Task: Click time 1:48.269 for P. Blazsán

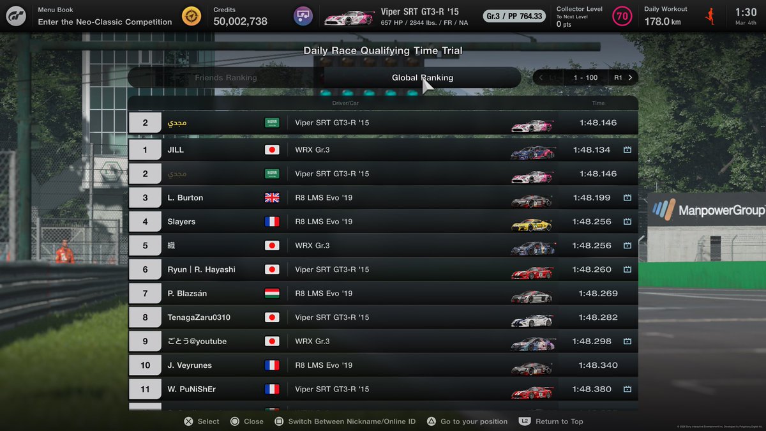Action: 598,294
